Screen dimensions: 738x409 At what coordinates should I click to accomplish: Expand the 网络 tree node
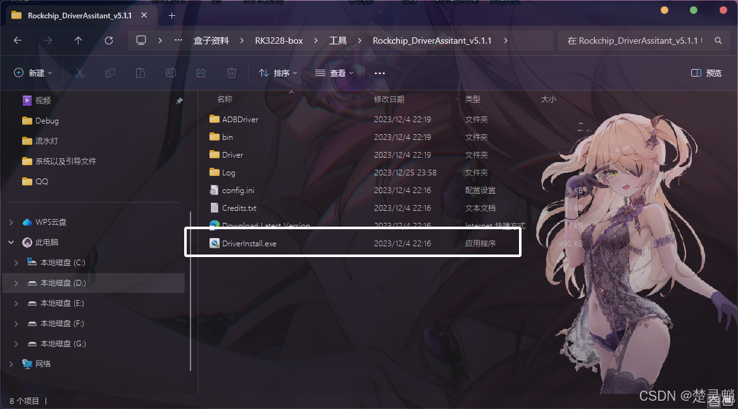11,364
